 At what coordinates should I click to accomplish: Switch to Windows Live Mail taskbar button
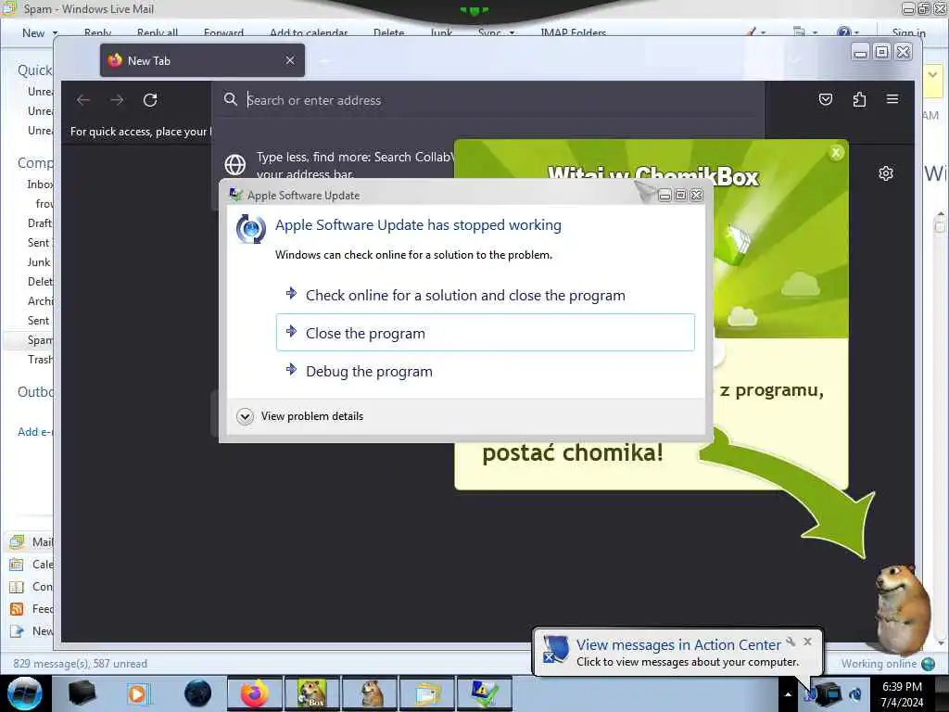428,693
